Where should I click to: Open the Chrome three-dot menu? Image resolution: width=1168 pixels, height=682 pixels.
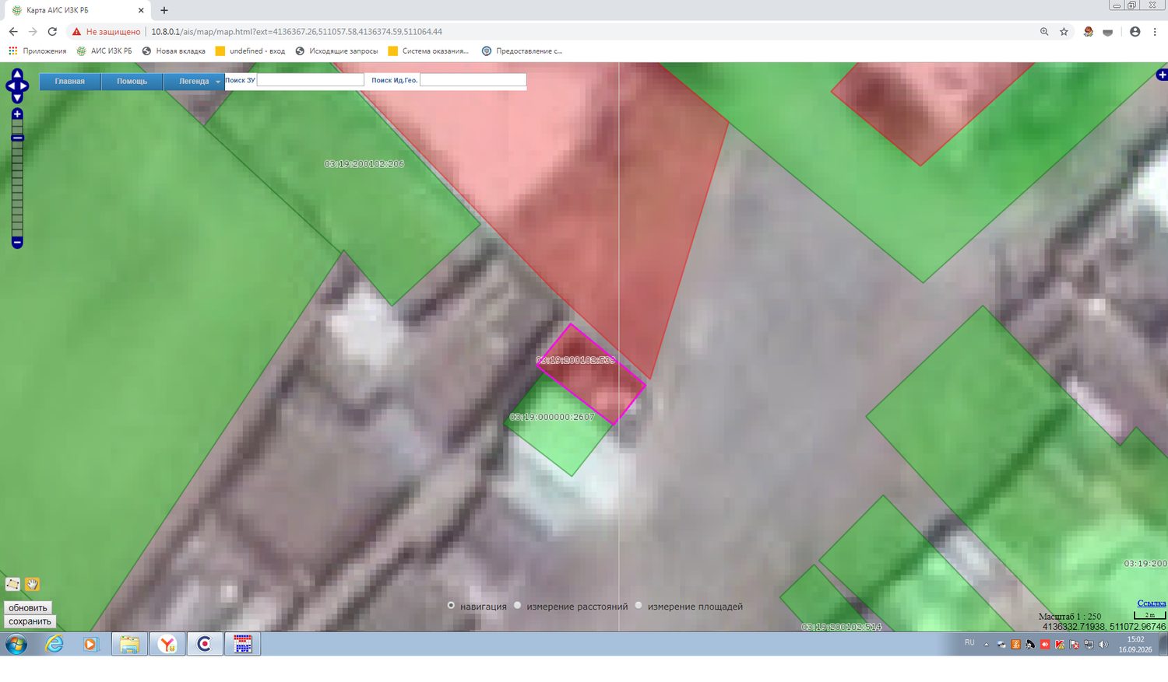(1156, 32)
